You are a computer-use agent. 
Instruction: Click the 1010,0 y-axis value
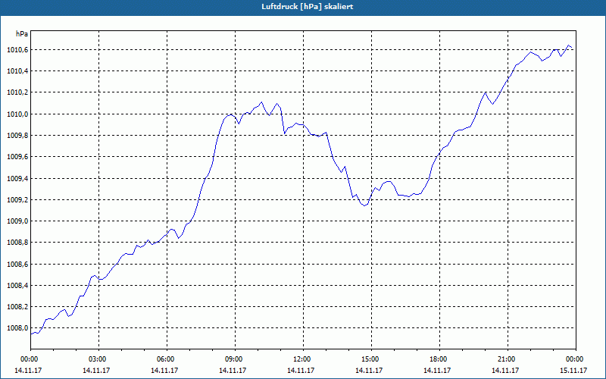17,114
